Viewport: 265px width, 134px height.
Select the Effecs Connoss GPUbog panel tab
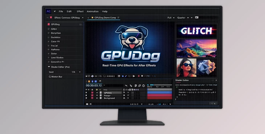(x=67, y=17)
